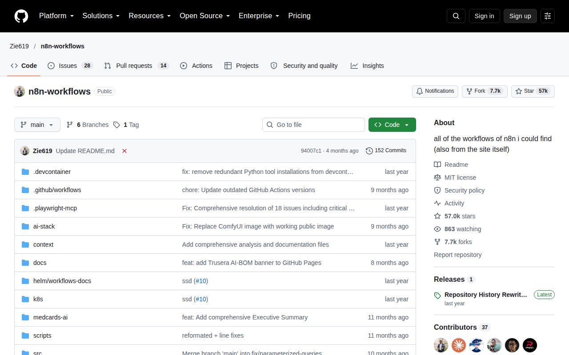View the 863 watching link
569x355 pixels.
coord(457,229)
